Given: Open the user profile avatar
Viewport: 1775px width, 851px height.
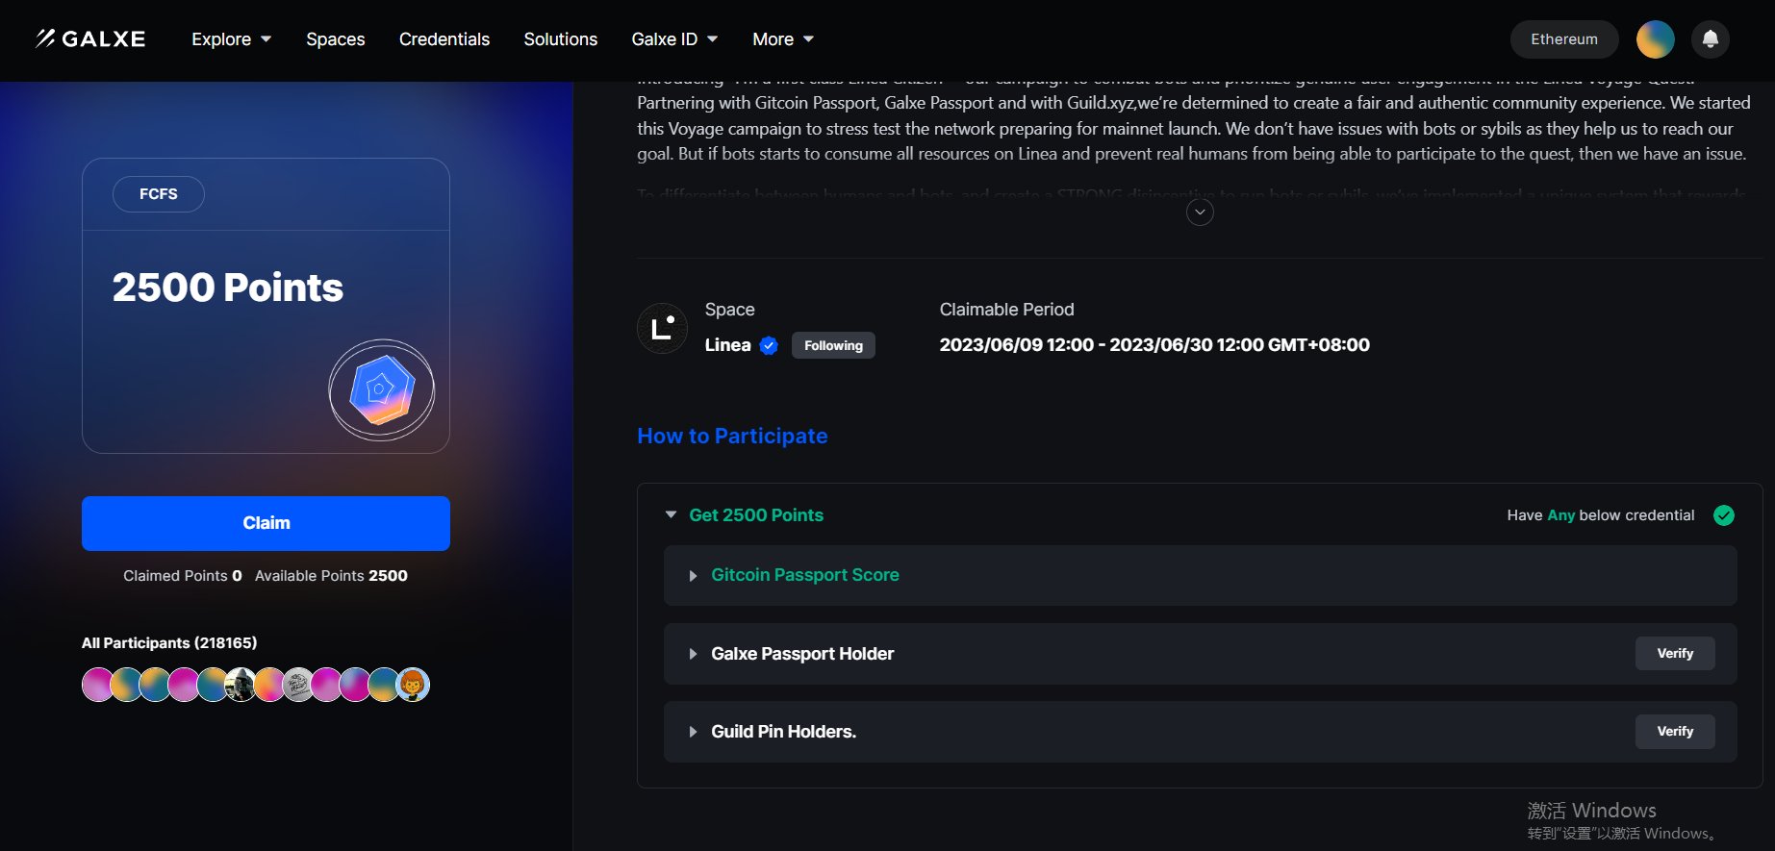Looking at the screenshot, I should tap(1656, 39).
